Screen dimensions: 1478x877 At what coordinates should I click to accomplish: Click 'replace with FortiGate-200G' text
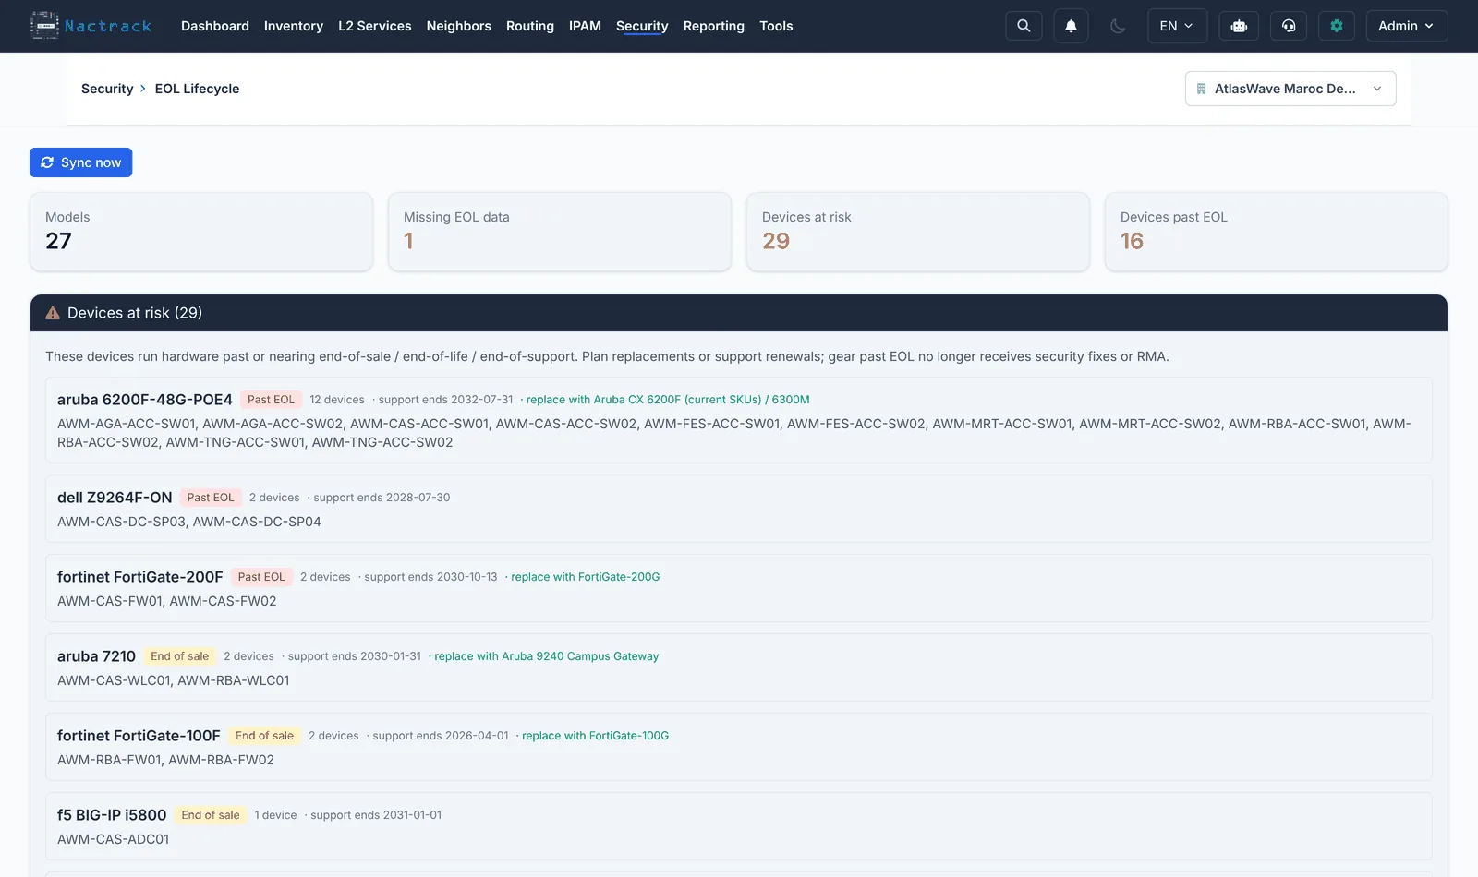pyautogui.click(x=586, y=577)
